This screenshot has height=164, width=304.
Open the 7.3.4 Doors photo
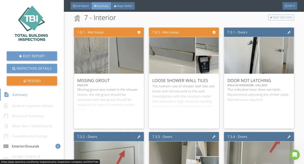[x=259, y=153]
